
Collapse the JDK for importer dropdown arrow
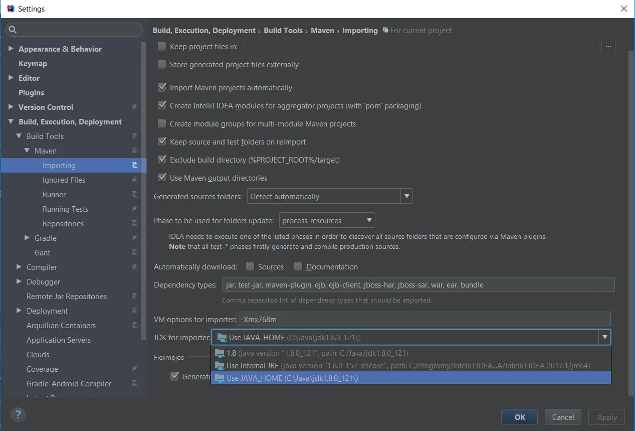tap(605, 337)
